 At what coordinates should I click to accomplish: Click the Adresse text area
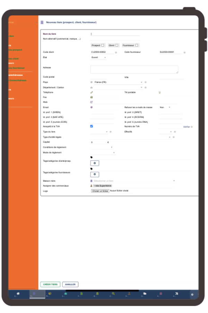click(x=135, y=70)
